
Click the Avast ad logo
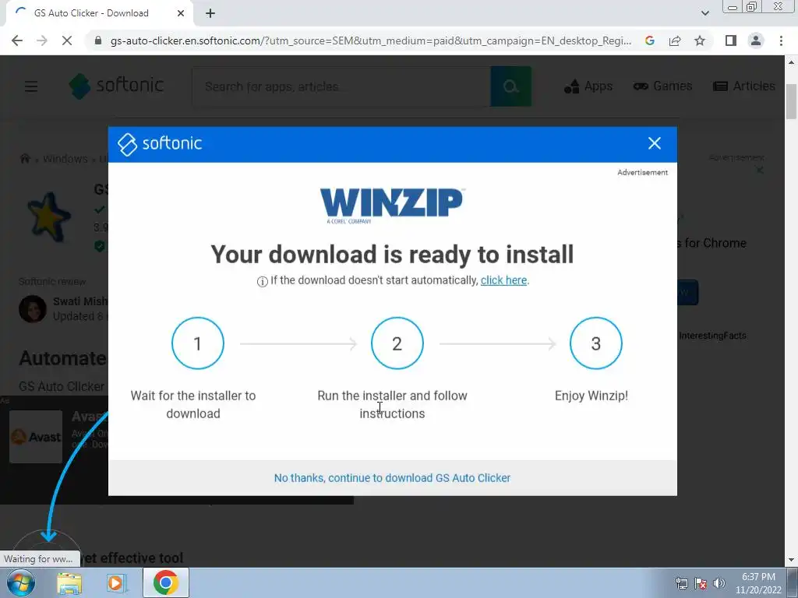[36, 437]
